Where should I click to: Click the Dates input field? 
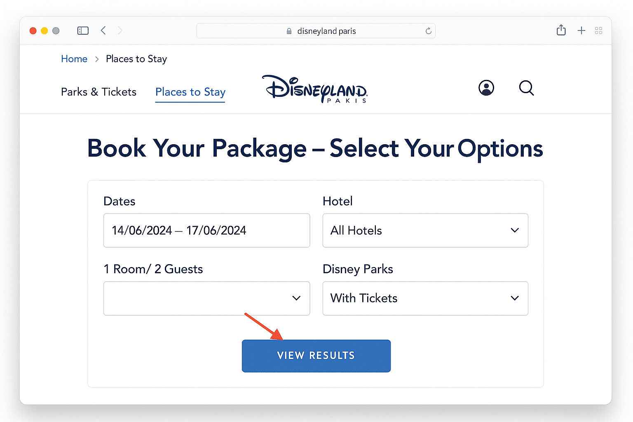206,230
